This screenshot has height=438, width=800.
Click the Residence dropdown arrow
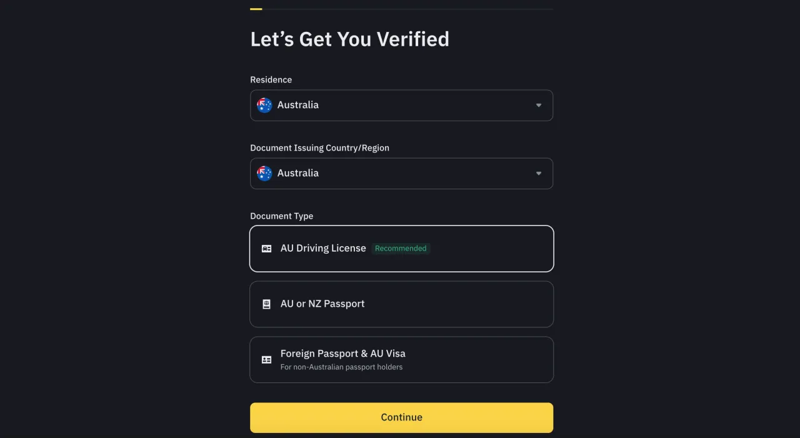click(x=539, y=105)
